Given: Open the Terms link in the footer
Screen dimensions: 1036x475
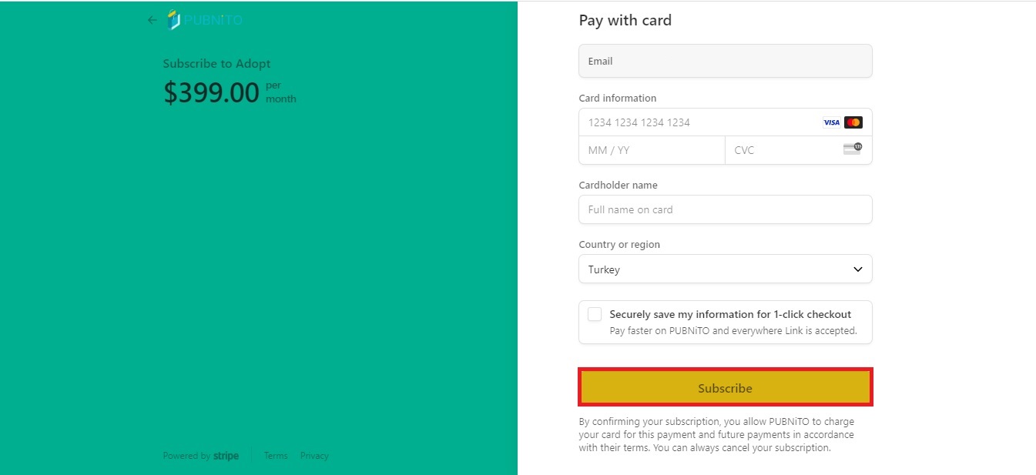Looking at the screenshot, I should 276,456.
